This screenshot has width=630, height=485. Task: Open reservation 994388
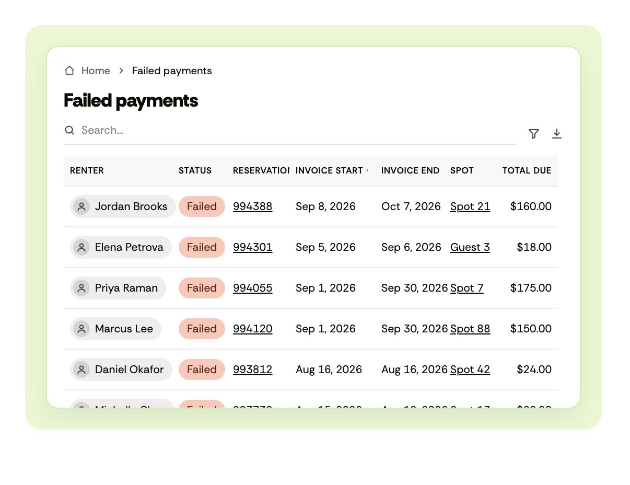(252, 206)
